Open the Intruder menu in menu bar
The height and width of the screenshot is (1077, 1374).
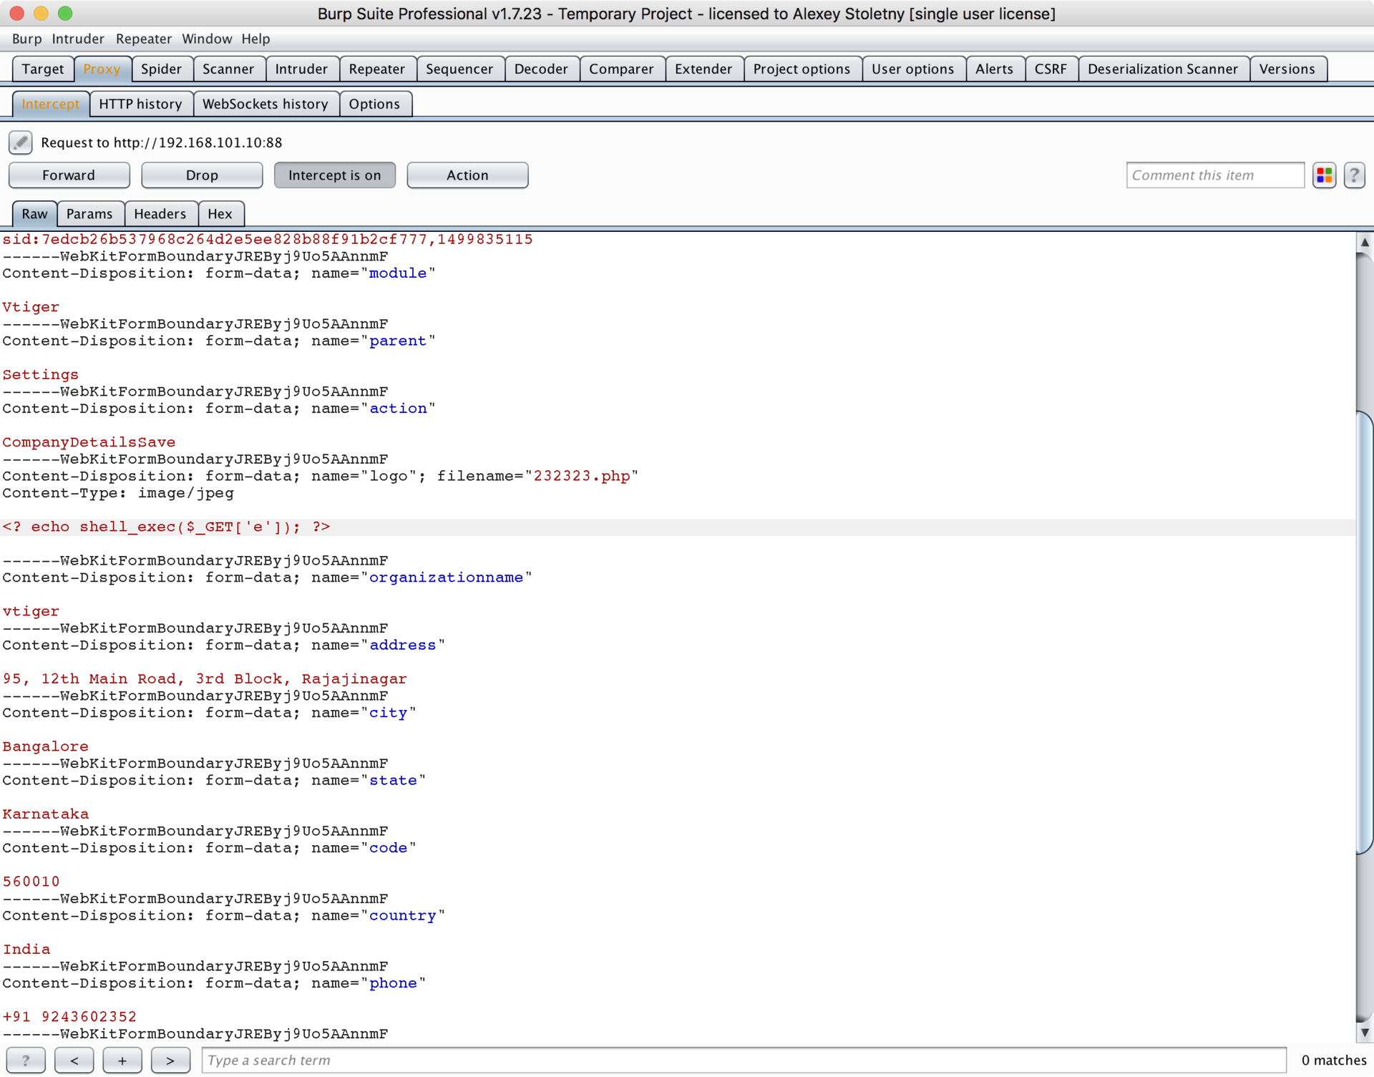click(x=77, y=39)
